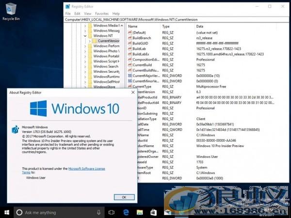The height and width of the screenshot is (218, 291).
Task: Open the Start menu Windows logo
Action: 7,213
